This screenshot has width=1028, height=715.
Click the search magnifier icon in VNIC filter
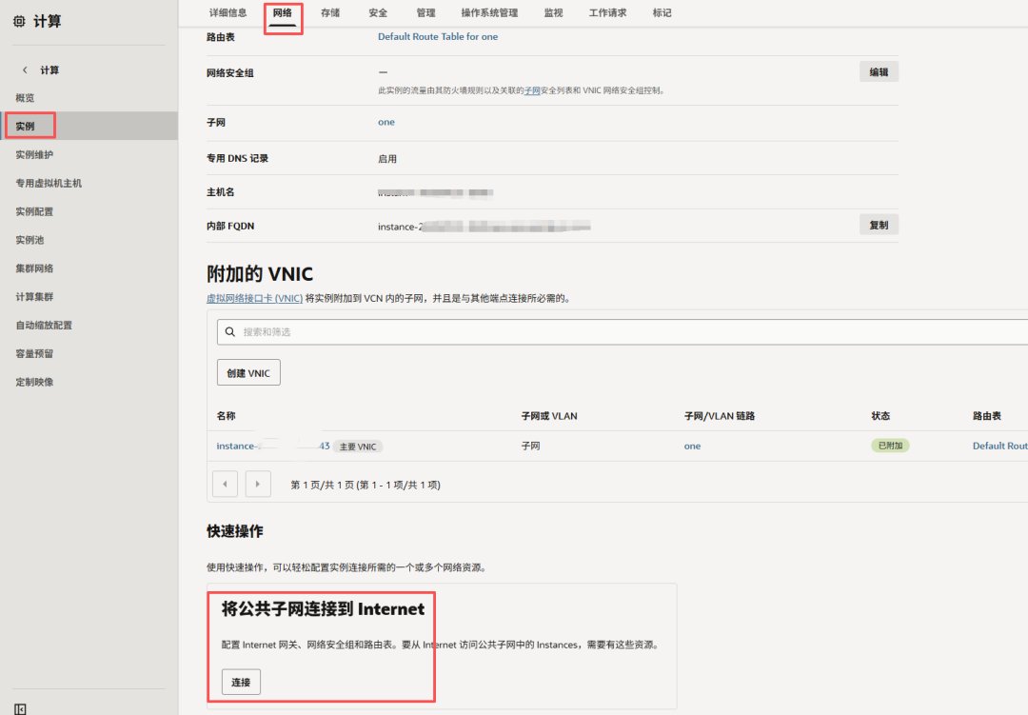pos(230,332)
